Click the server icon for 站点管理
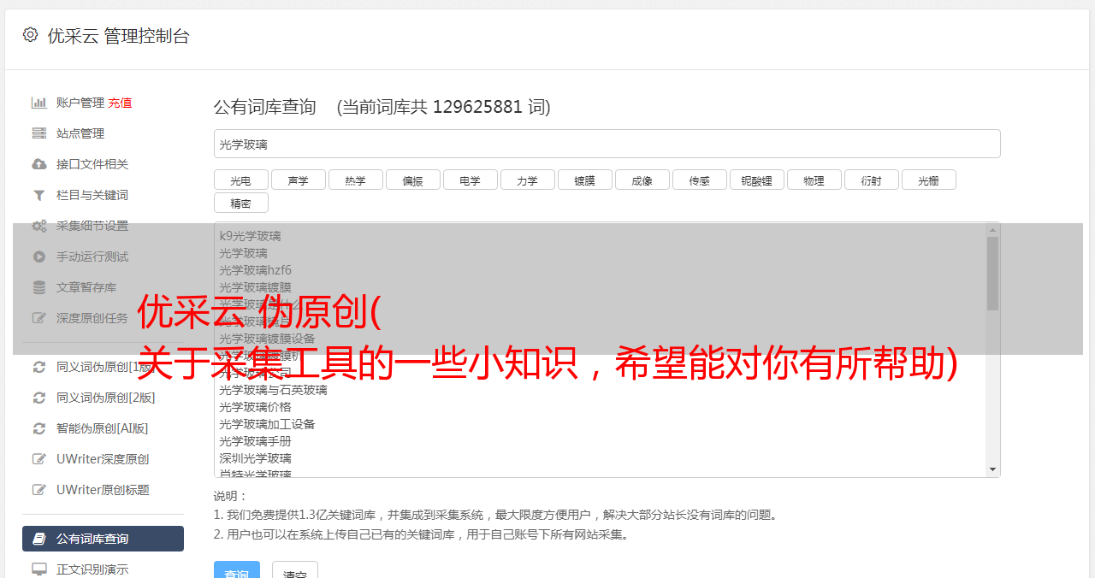Viewport: 1095px width, 578px height. [x=39, y=133]
